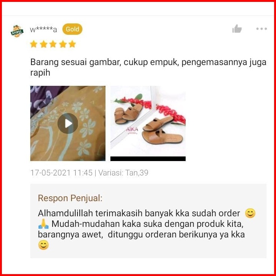
Task: Open reviewer w*****a profile avatar
Action: [17, 31]
